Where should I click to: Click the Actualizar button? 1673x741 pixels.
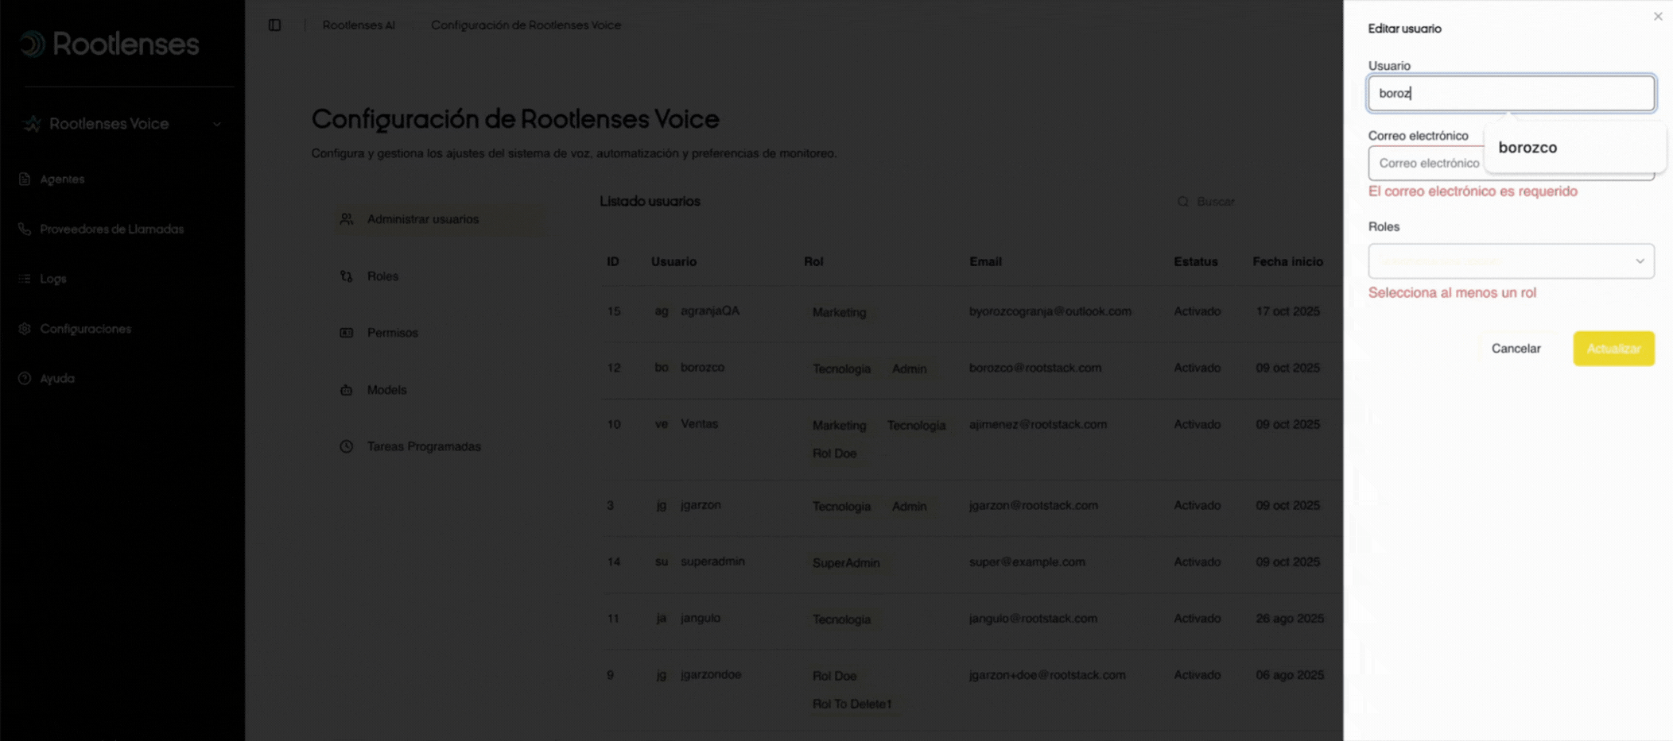pyautogui.click(x=1613, y=349)
